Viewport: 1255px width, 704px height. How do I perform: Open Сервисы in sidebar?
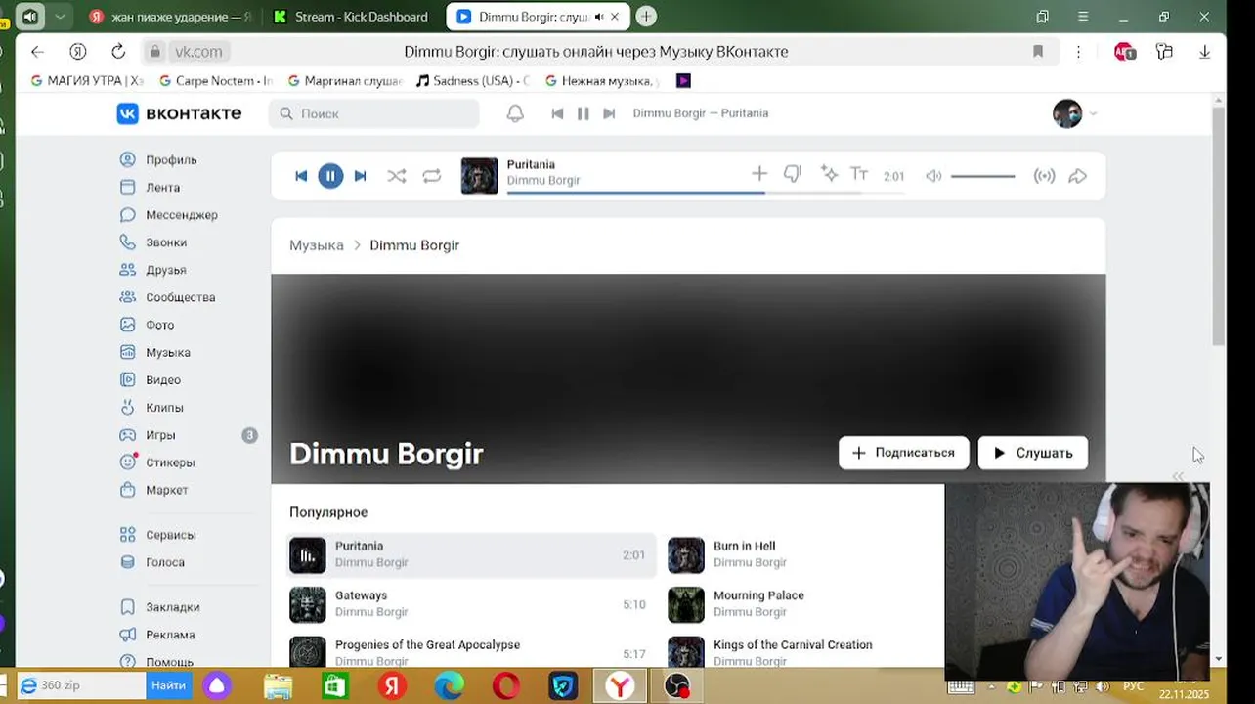(x=171, y=535)
